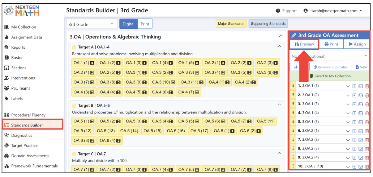
Task: Expand item 10. 3.OA.3 (10) details
Action: click(348, 167)
